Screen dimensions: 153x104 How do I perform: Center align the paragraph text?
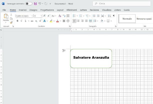pyautogui.click(x=78, y=21)
